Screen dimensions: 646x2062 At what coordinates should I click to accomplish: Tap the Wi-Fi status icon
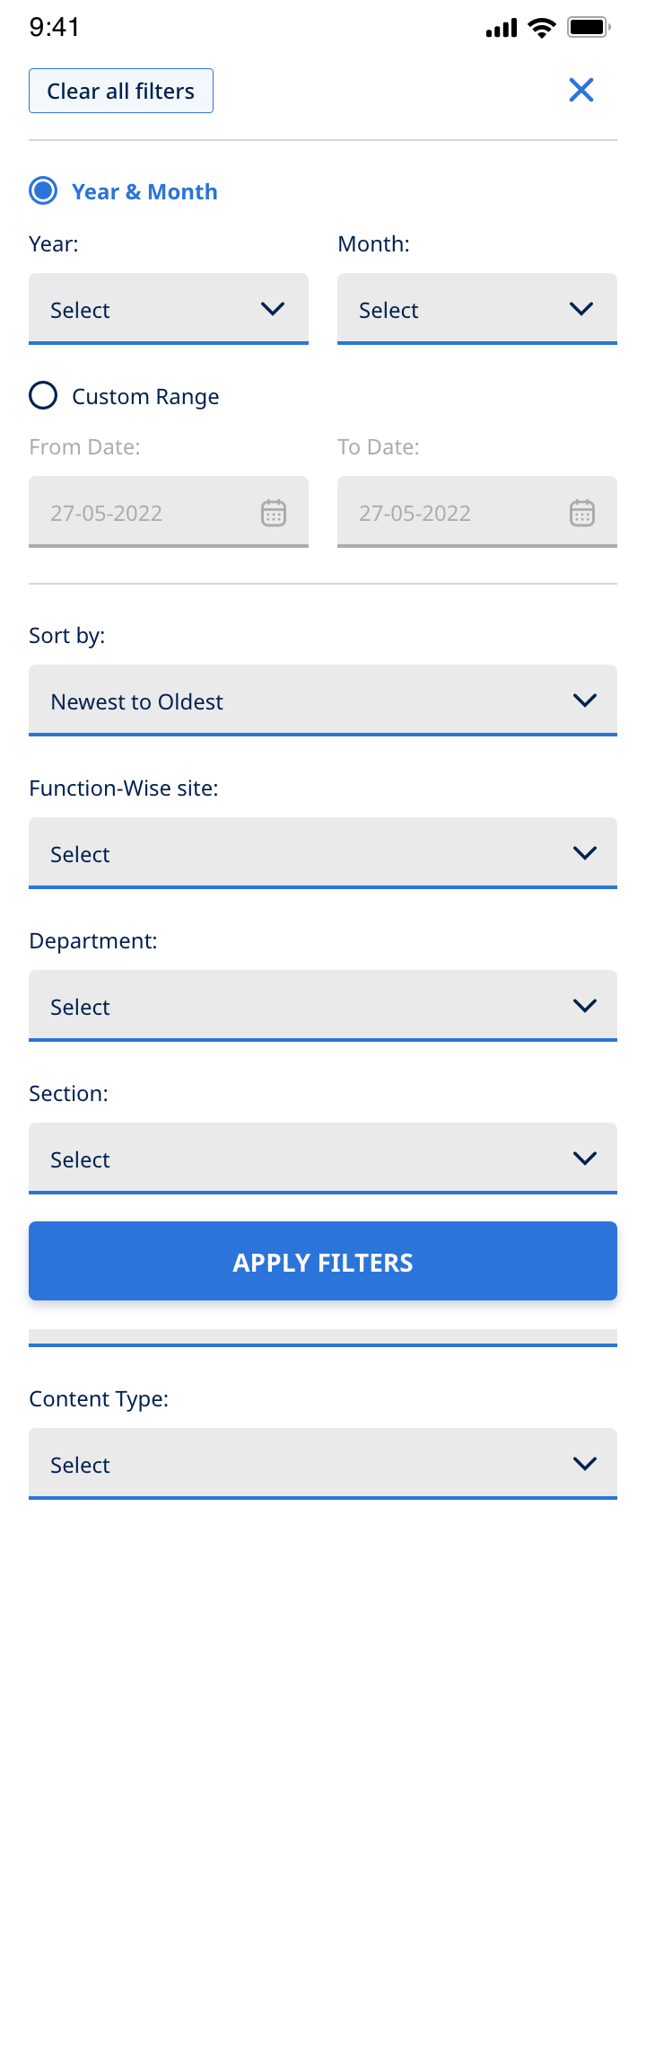tap(542, 28)
